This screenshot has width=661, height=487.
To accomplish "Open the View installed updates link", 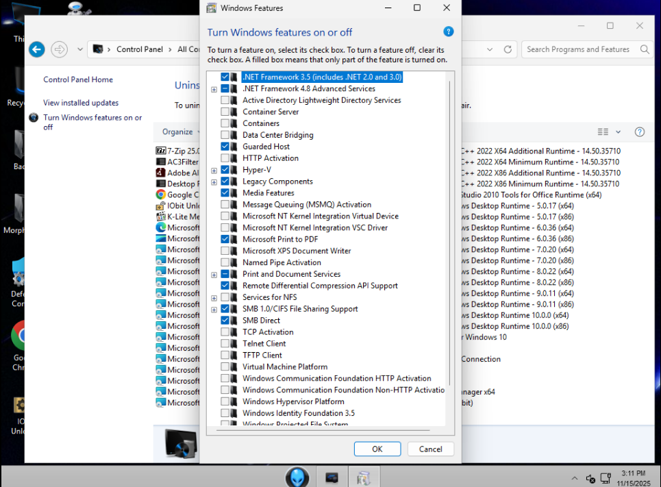I will point(81,103).
